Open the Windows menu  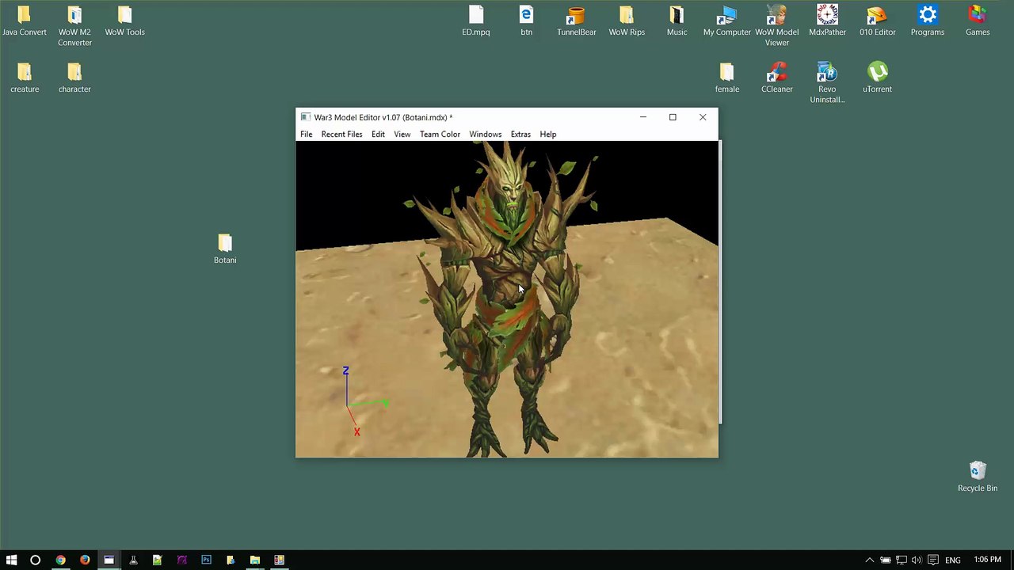click(485, 134)
